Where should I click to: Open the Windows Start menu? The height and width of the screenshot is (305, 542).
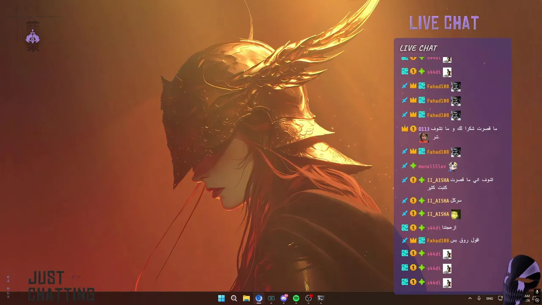coord(221,298)
